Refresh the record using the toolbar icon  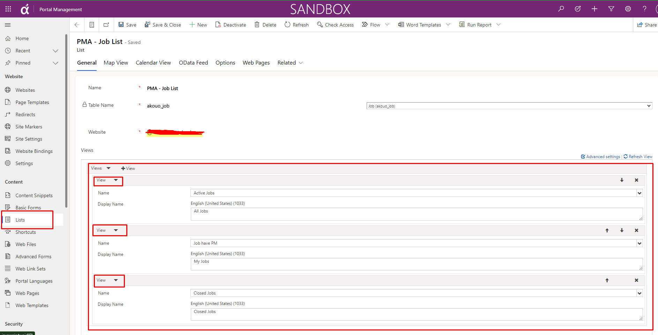point(296,24)
